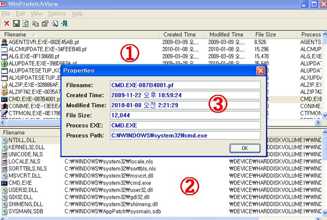Click the ALZIP.EXE egg icon
Image resolution: width=327 pixels, height=220 pixels.
pyautogui.click(x=4, y=85)
